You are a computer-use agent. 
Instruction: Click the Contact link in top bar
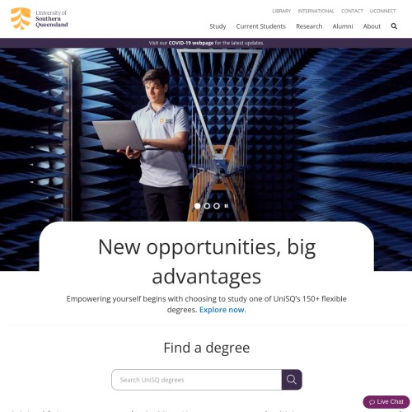click(x=352, y=11)
